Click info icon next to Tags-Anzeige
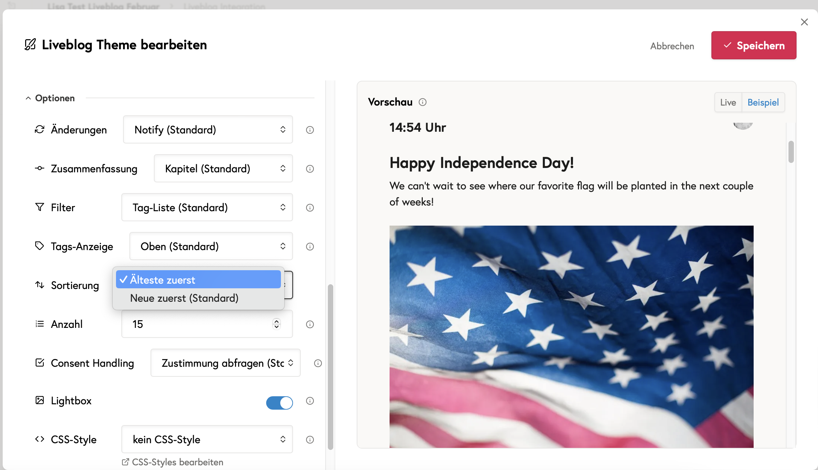Image resolution: width=818 pixels, height=470 pixels. (x=310, y=246)
